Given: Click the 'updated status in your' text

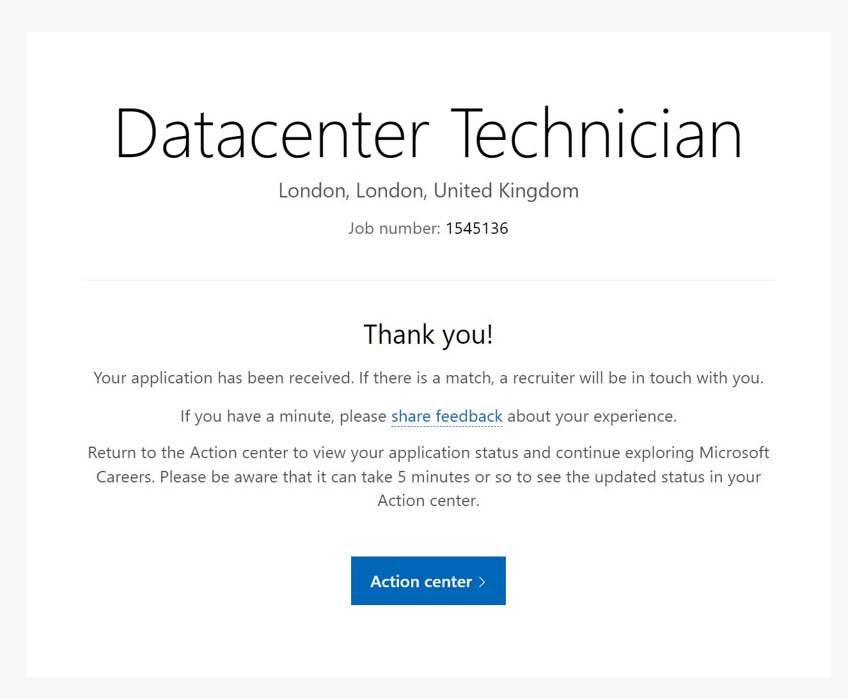Looking at the screenshot, I should tap(677, 477).
